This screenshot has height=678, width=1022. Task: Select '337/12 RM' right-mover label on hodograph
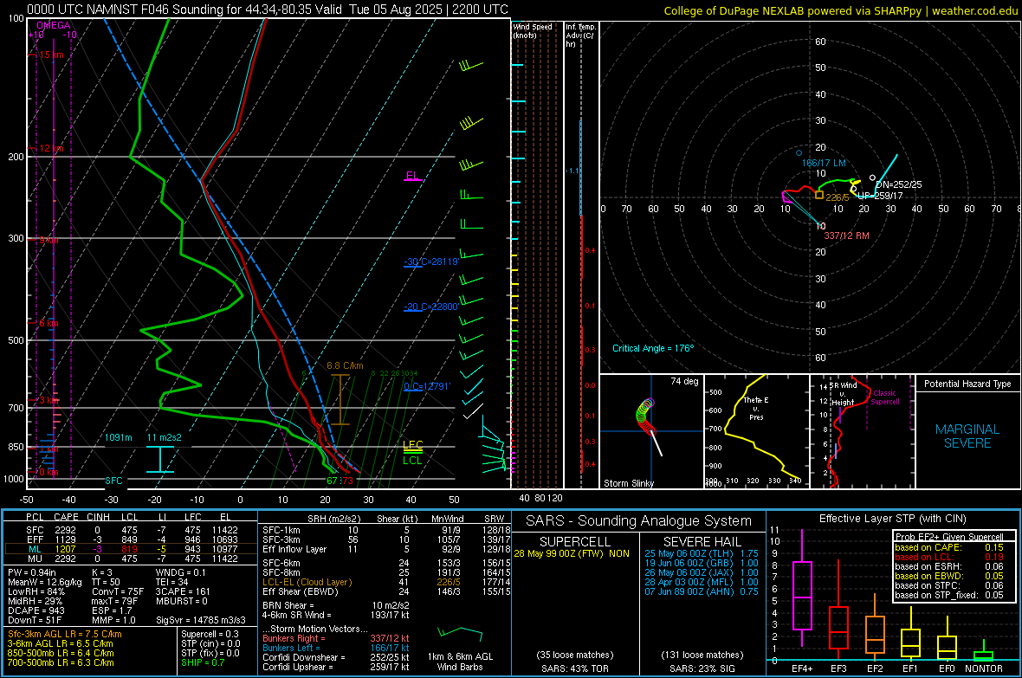tap(847, 236)
